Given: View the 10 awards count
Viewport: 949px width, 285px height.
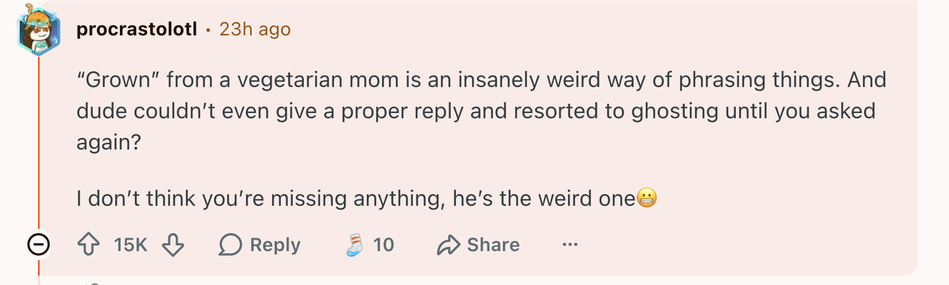Looking at the screenshot, I should (384, 244).
